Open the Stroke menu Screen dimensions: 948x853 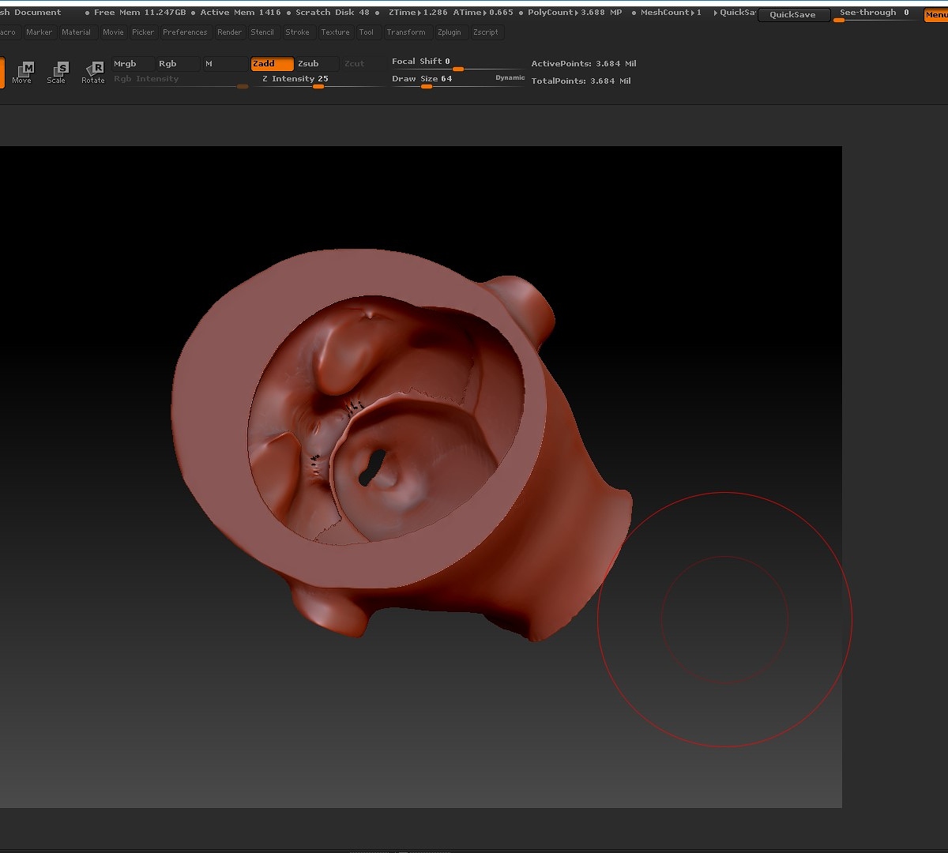(x=298, y=32)
